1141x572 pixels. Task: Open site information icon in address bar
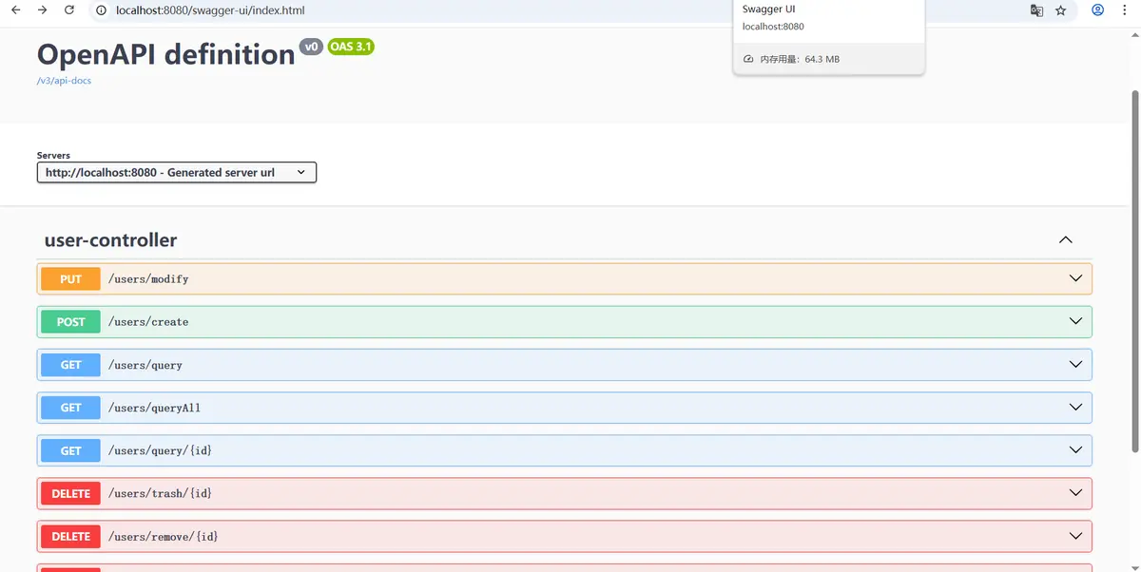click(101, 10)
